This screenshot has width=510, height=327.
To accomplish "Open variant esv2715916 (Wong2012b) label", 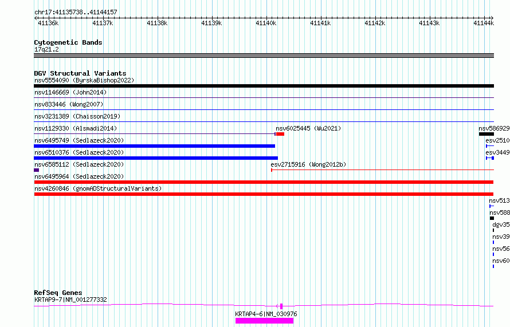I will (308, 164).
